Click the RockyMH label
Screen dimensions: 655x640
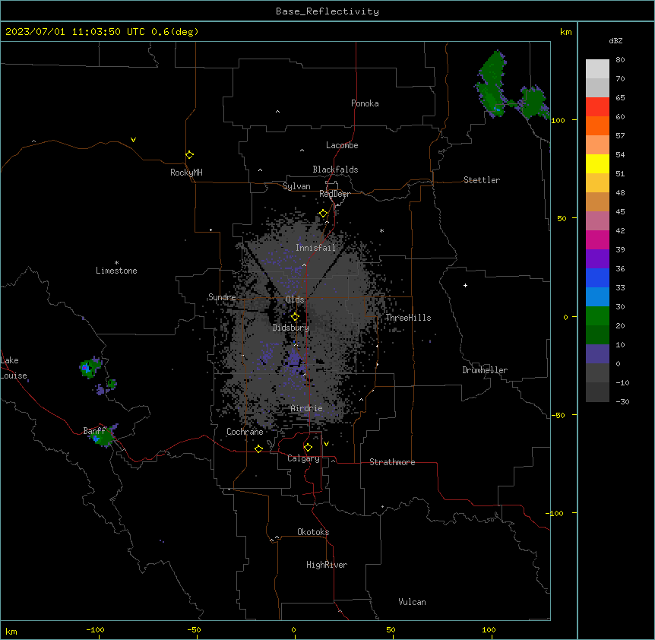point(186,173)
